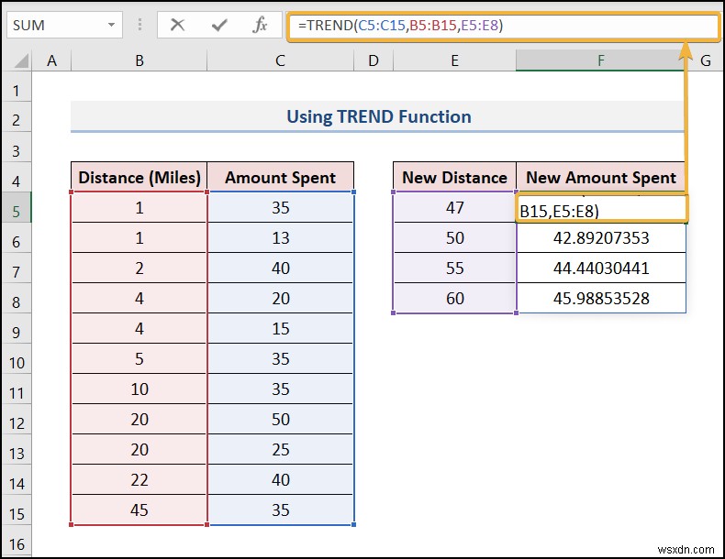Select column F header

tap(600, 60)
